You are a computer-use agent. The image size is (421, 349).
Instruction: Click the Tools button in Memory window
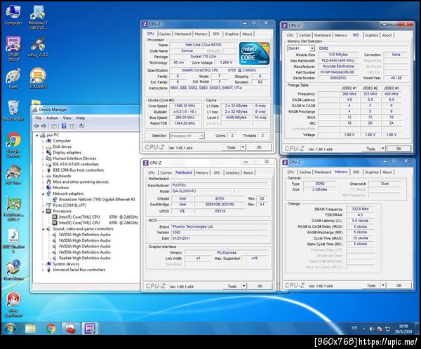(x=371, y=285)
